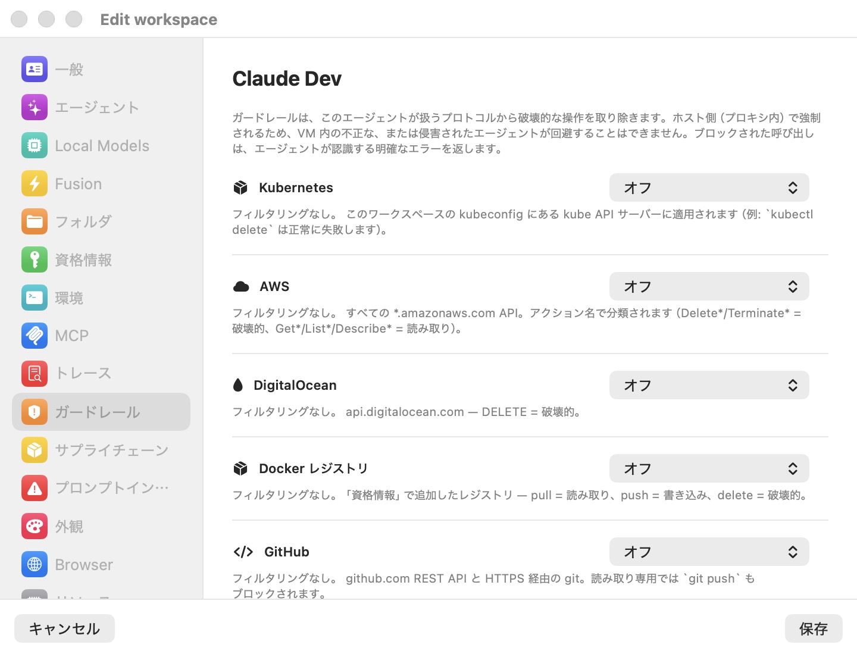Image resolution: width=857 pixels, height=657 pixels.
Task: Open the AWS guardrail dropdown
Action: pyautogui.click(x=709, y=286)
